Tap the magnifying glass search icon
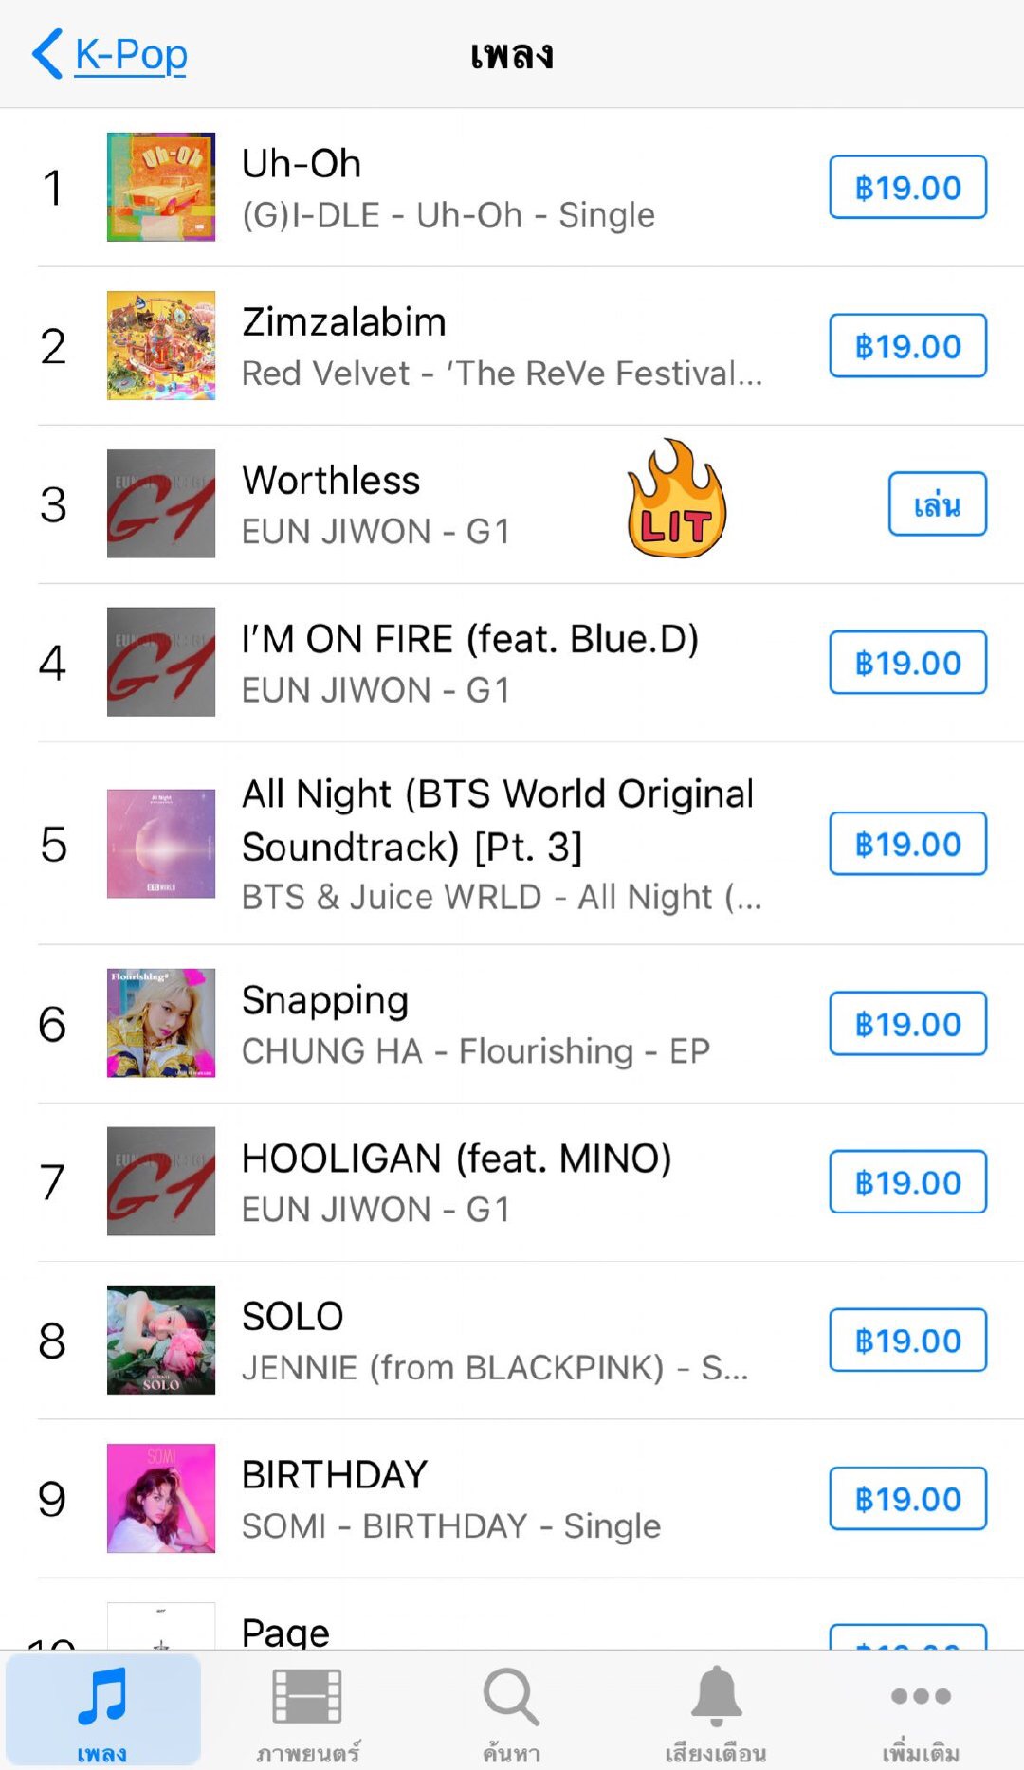The image size is (1024, 1770). [511, 1708]
